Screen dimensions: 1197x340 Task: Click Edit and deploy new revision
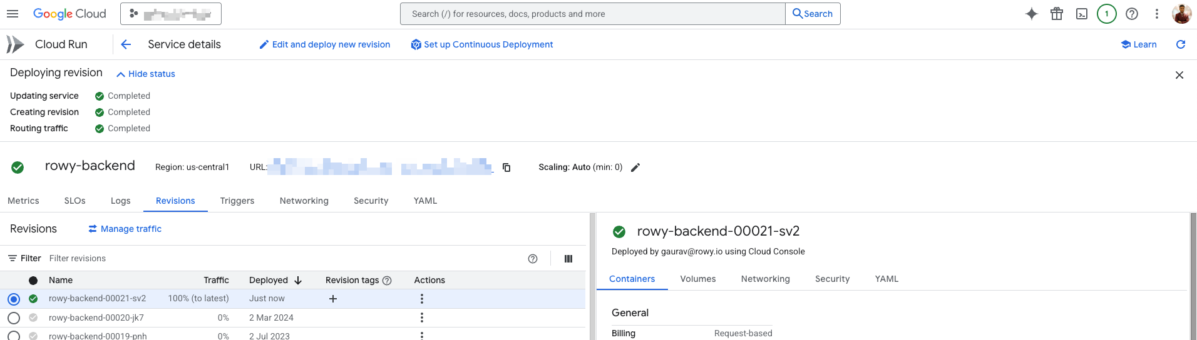[x=325, y=44]
